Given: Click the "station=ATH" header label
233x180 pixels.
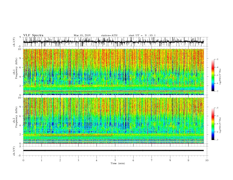Looking at the screenshot, I should (109, 35).
